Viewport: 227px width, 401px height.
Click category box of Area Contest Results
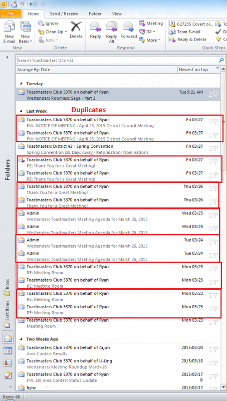tap(210, 350)
